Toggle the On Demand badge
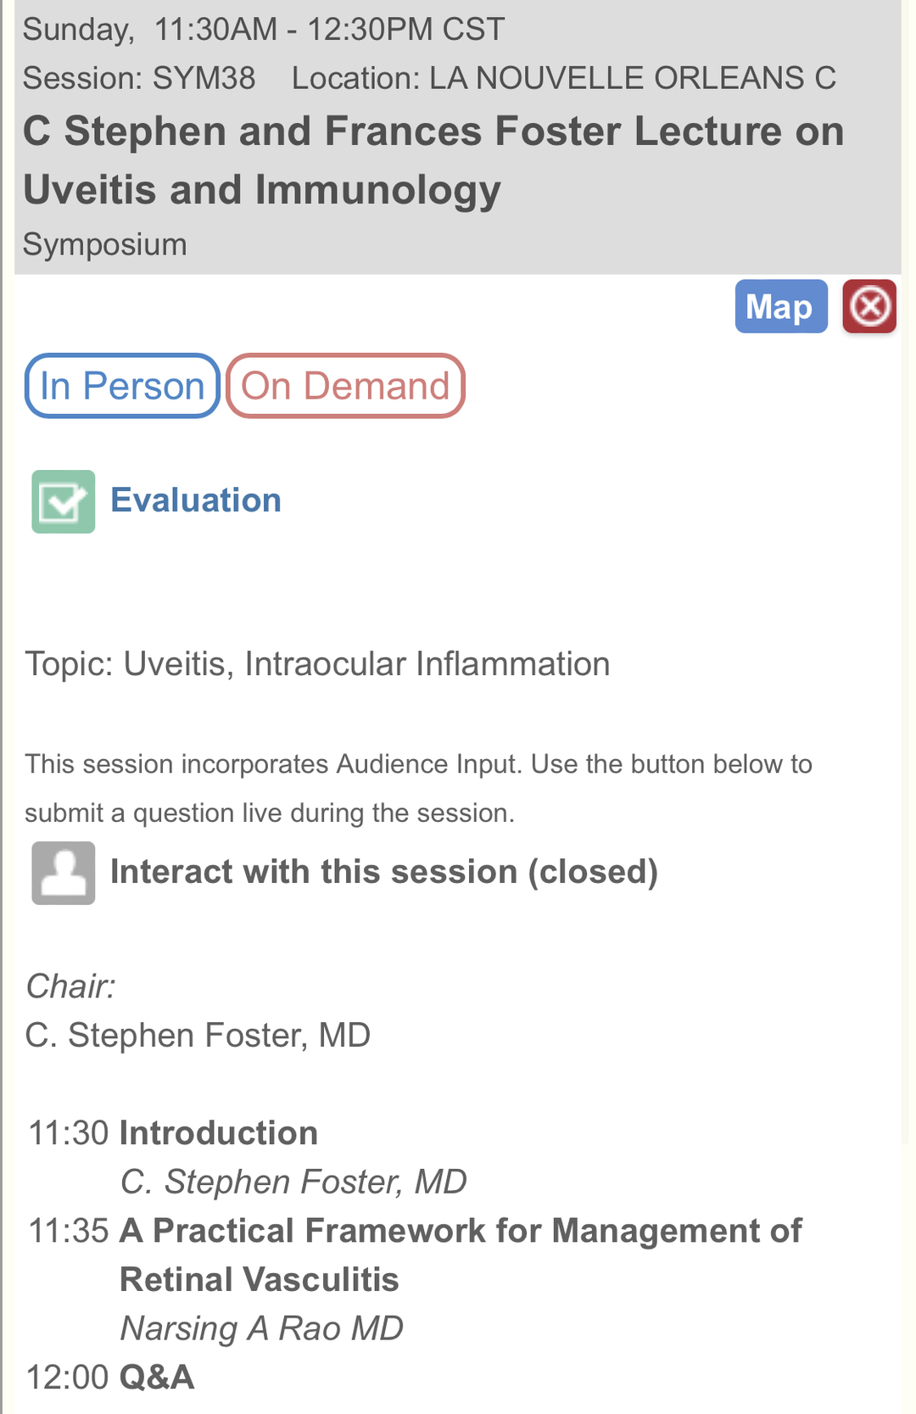 coord(345,386)
